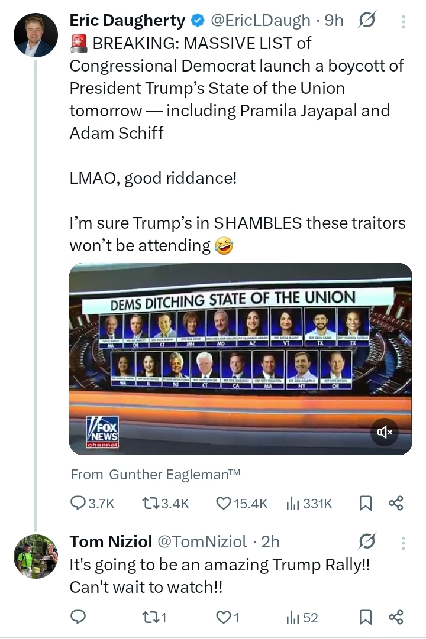View analytics showing 331K views

pos(309,503)
